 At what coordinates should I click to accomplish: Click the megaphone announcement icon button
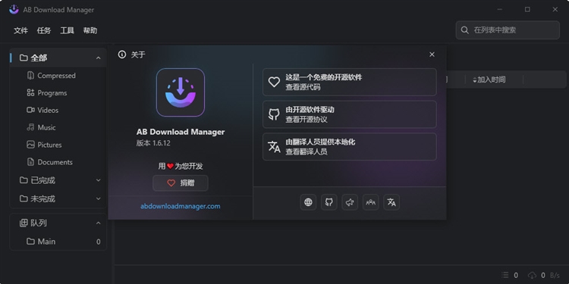tap(350, 202)
